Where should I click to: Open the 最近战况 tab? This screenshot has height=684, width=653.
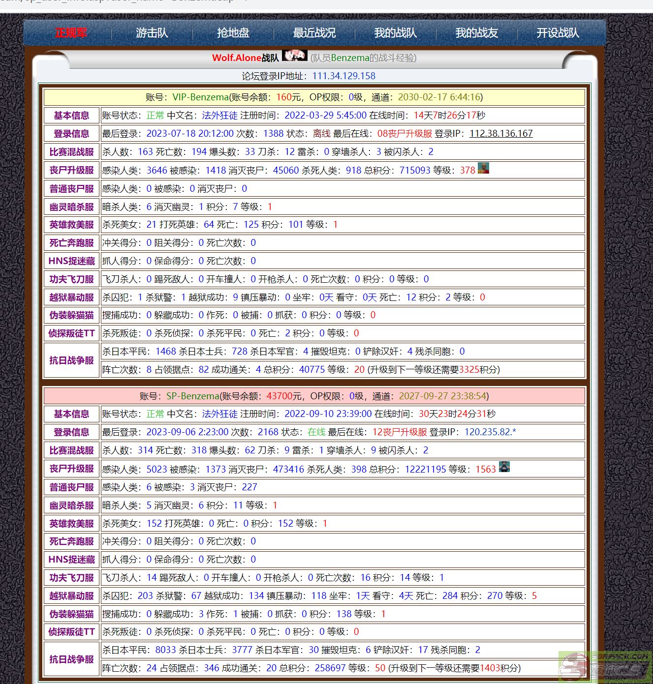tap(314, 33)
